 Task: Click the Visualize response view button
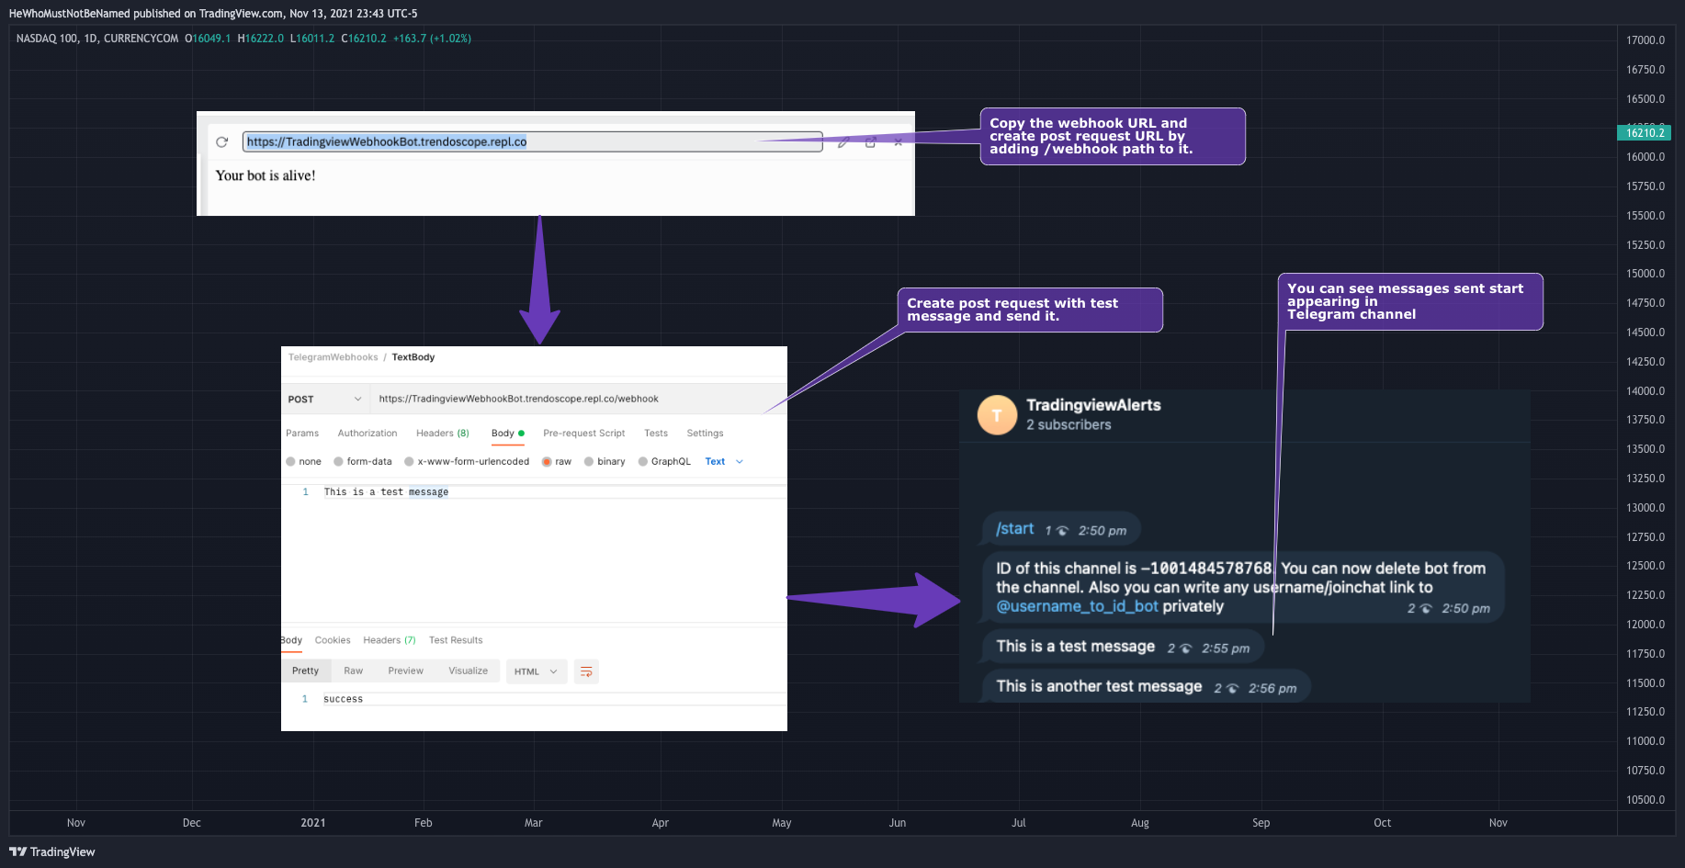pyautogui.click(x=469, y=671)
